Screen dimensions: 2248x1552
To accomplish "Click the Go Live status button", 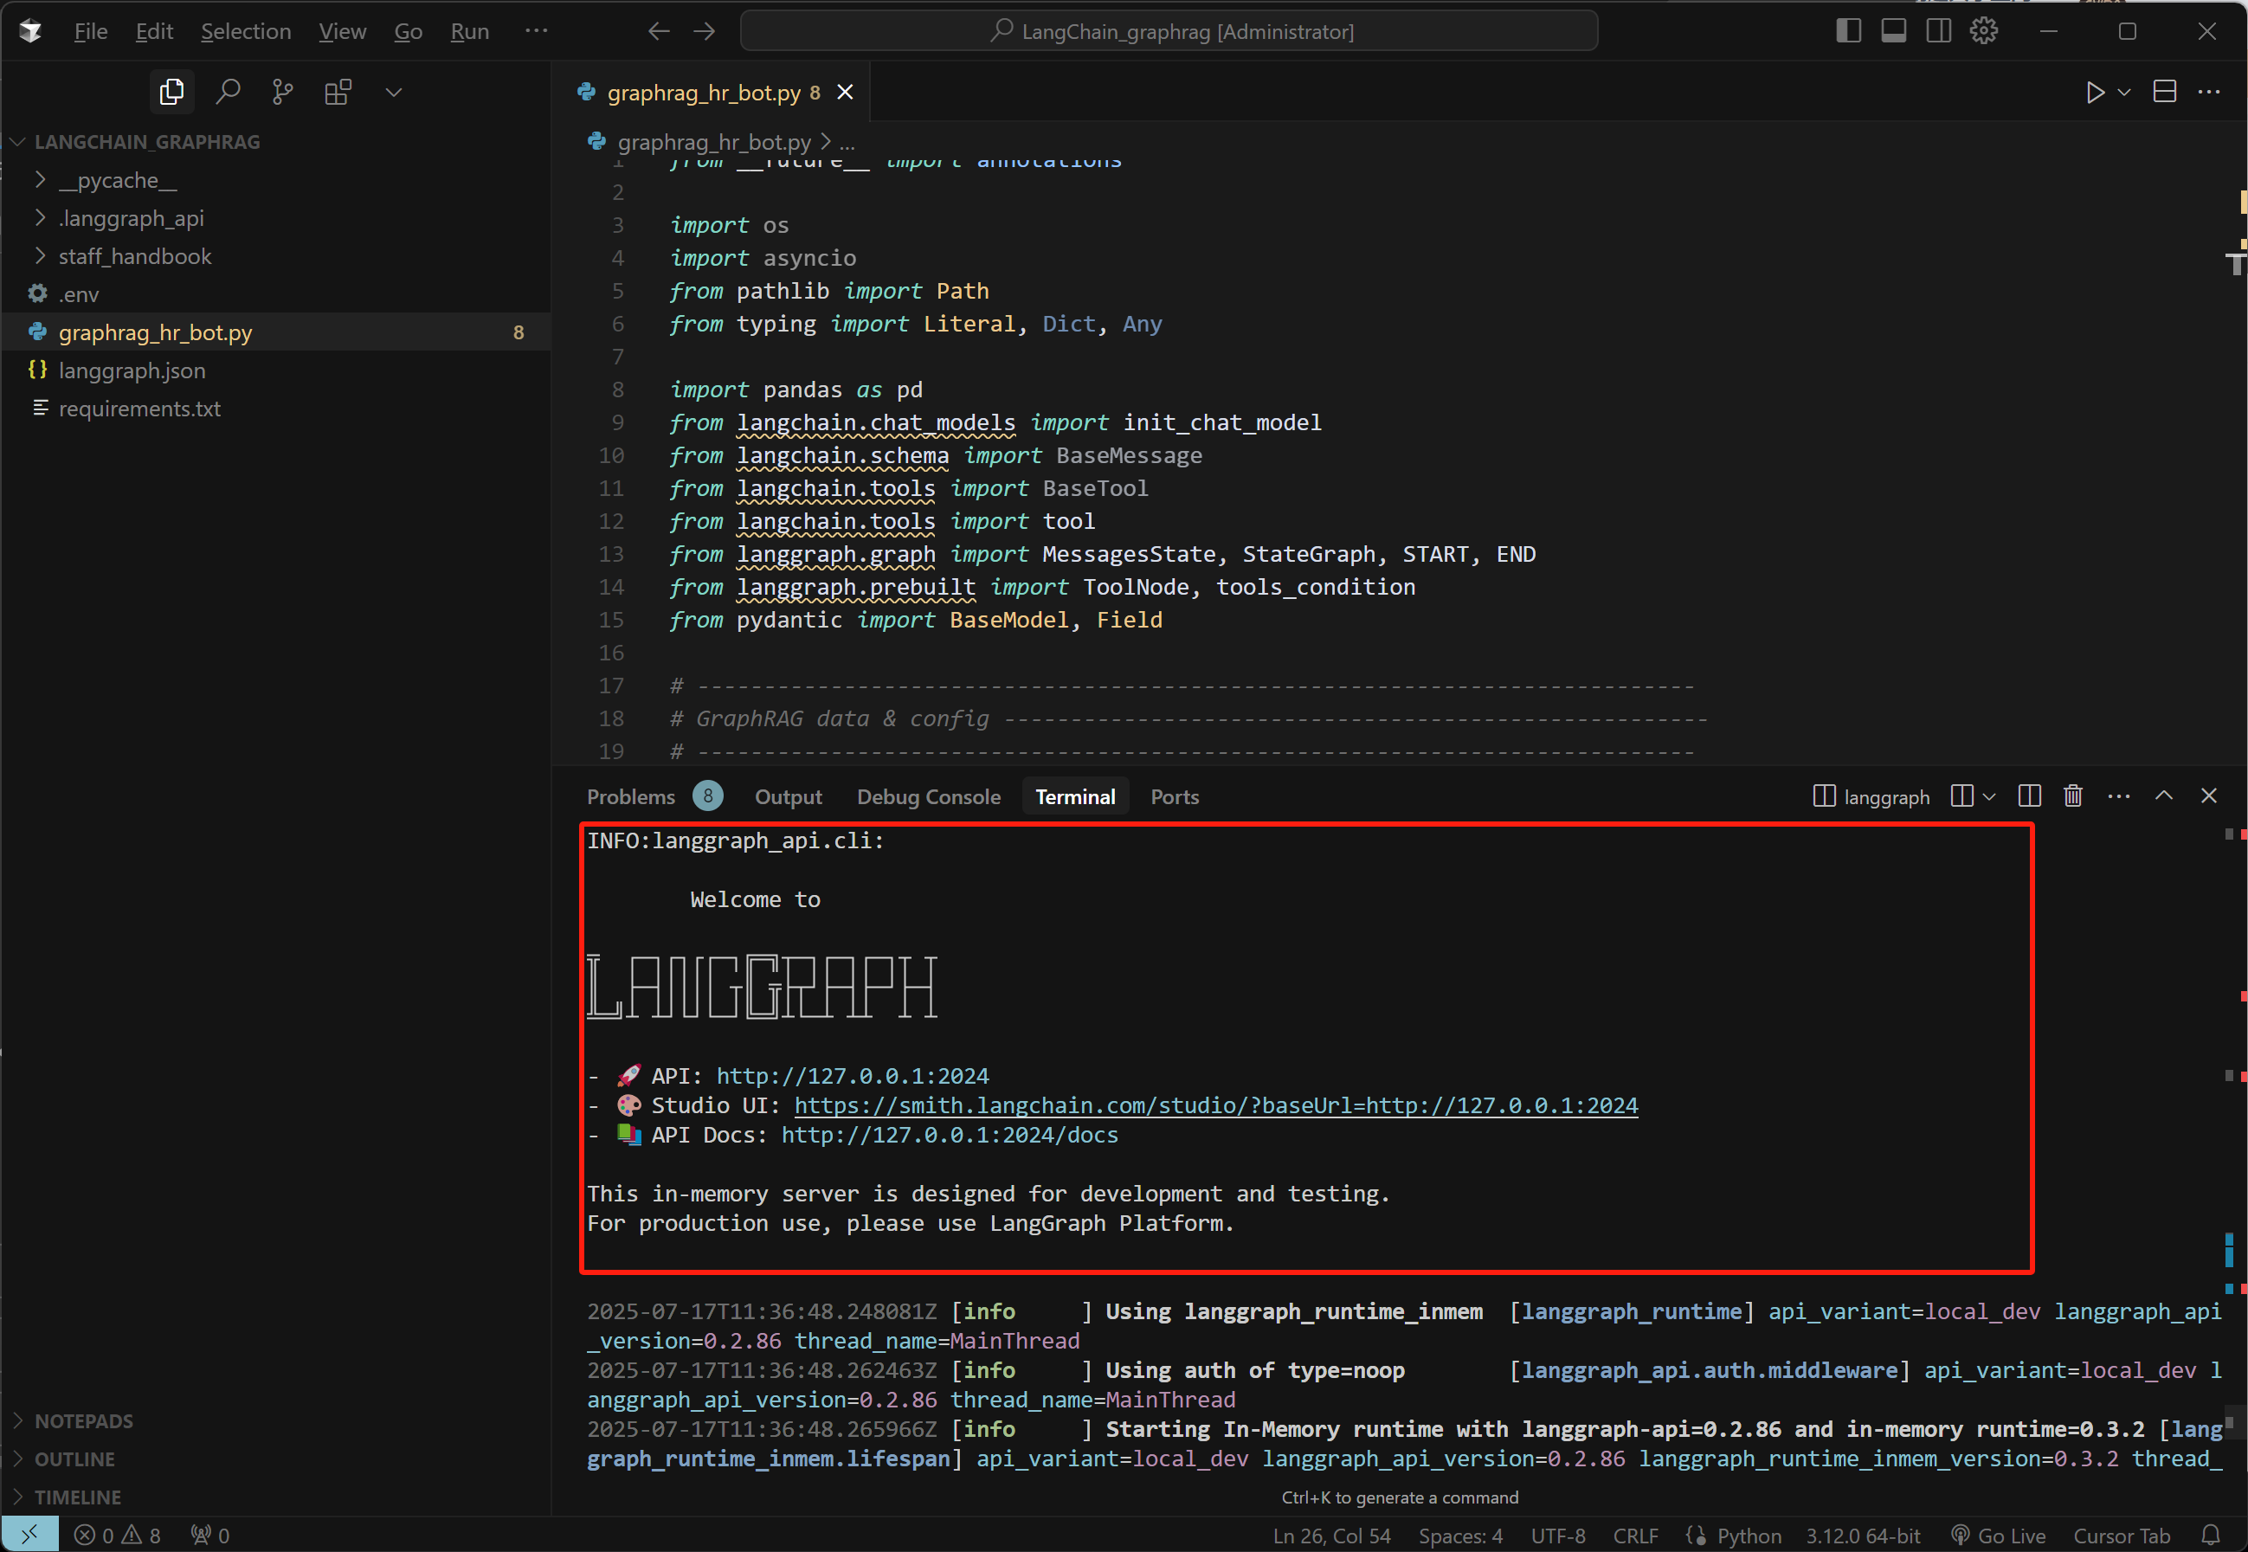I will pyautogui.click(x=1998, y=1535).
